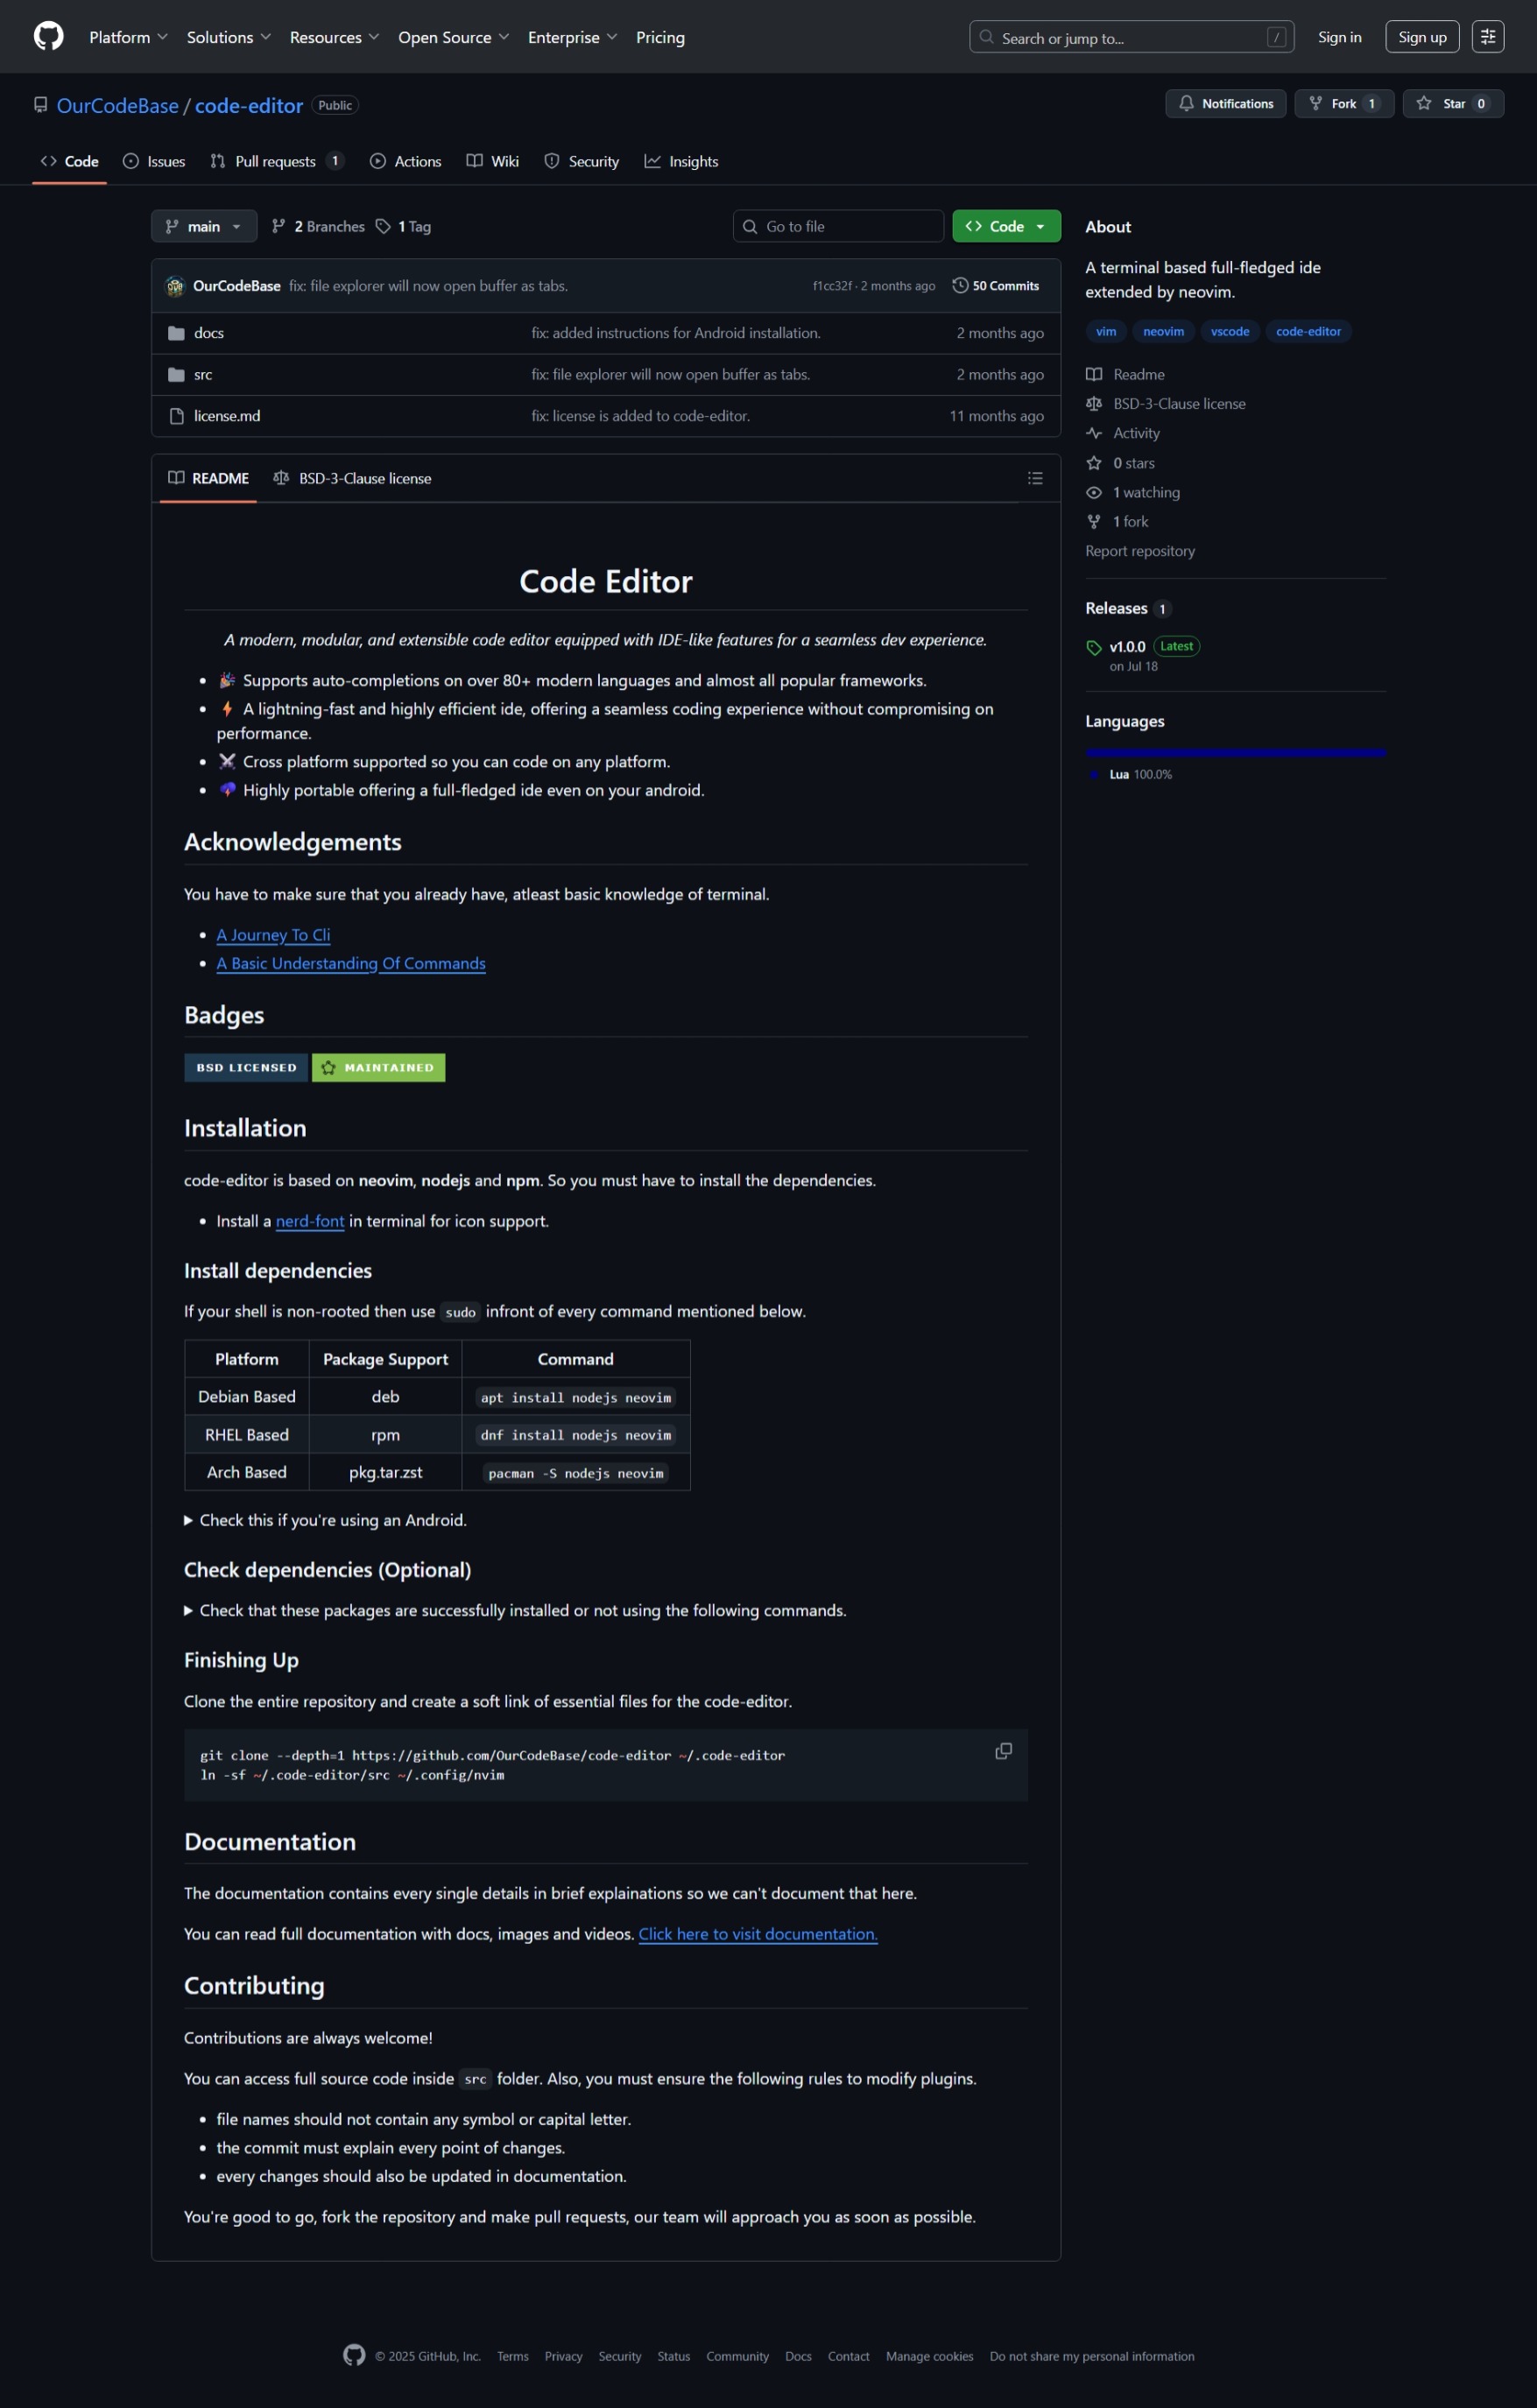Screen dimensions: 1537x2408
Task: Click the GitHub logo in header
Action: point(48,37)
